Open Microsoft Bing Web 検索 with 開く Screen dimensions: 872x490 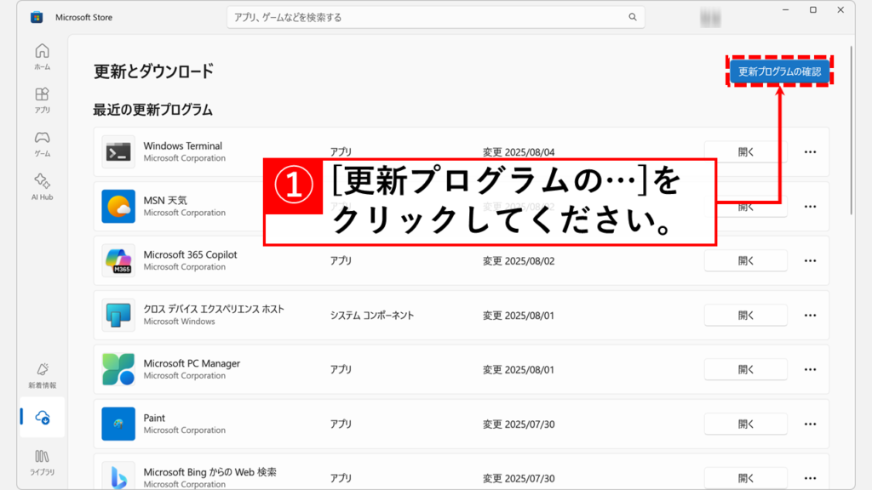click(x=746, y=478)
